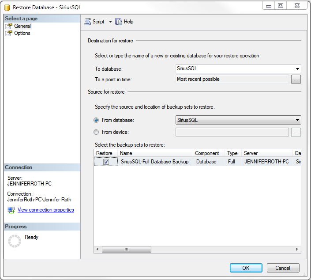311x280 pixels.
Task: Maximize the Restore Database window
Action: [x=281, y=6]
